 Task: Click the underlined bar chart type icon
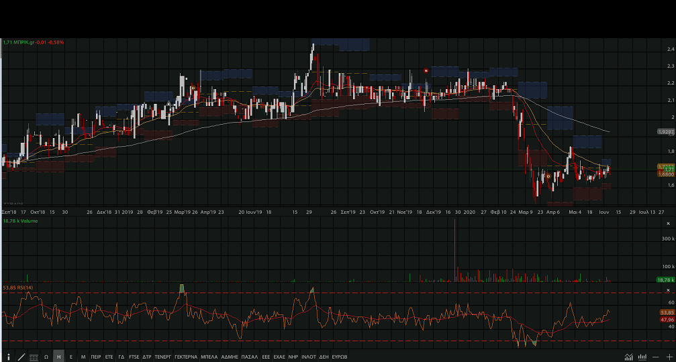tap(642, 357)
